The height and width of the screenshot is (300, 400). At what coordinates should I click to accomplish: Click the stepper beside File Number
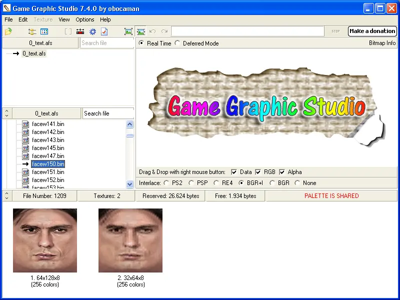click(7, 195)
